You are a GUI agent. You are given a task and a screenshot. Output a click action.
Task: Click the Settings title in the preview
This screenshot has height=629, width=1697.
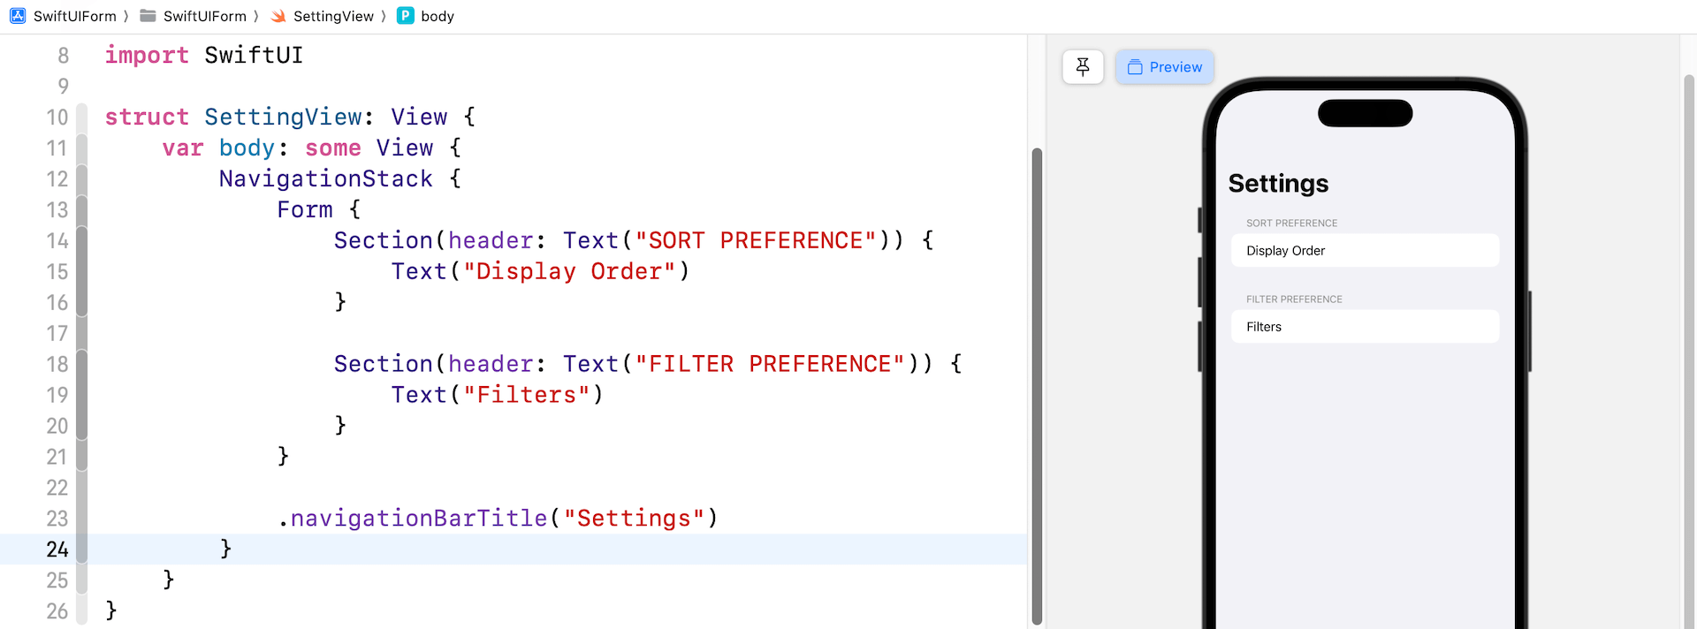click(1278, 184)
